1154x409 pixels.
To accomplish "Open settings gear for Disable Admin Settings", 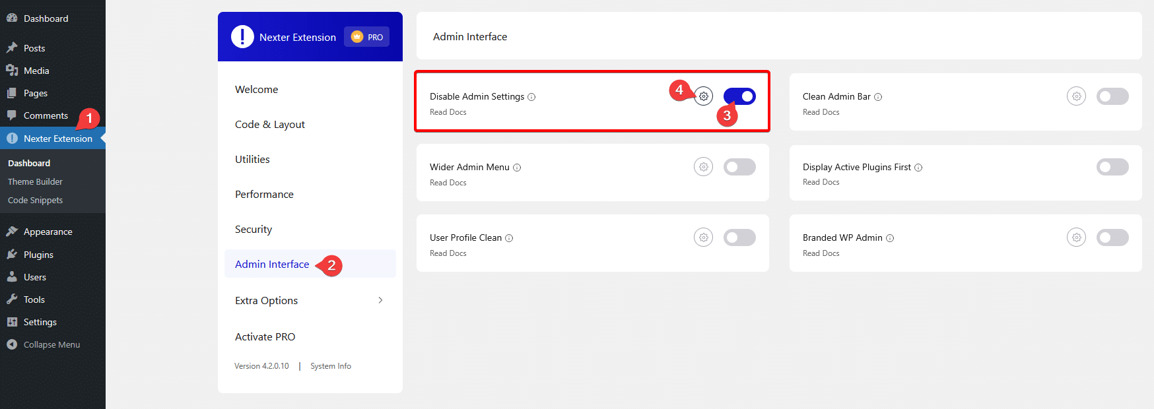I will pyautogui.click(x=703, y=96).
